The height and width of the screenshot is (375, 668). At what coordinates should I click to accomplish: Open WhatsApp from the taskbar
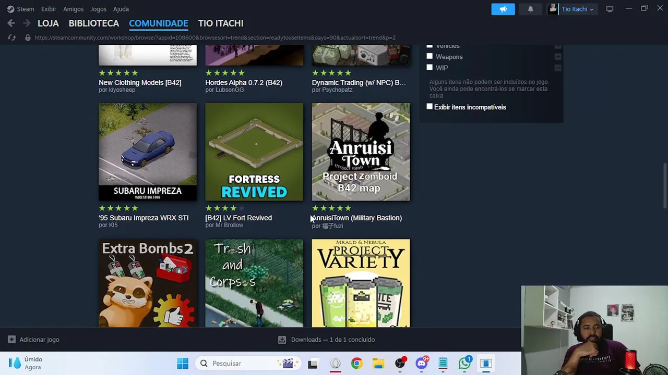464,364
